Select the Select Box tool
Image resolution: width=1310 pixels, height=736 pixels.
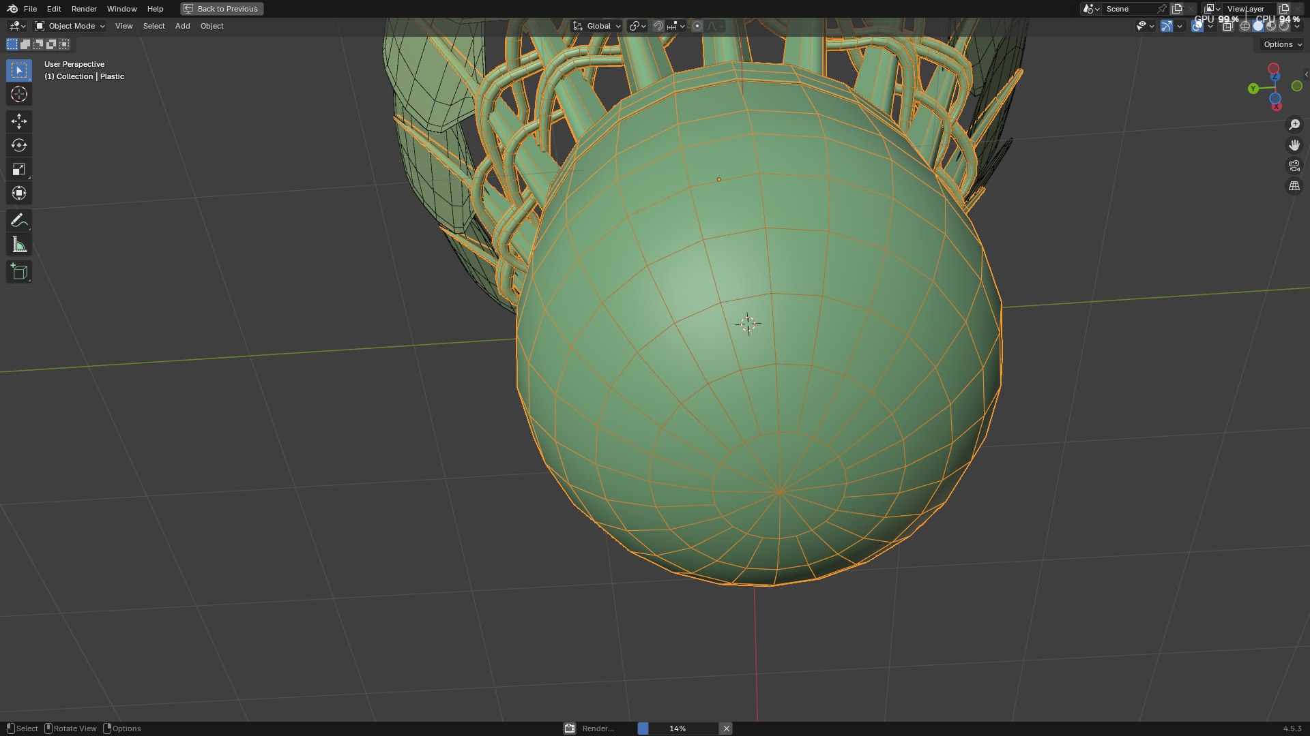[x=19, y=70]
